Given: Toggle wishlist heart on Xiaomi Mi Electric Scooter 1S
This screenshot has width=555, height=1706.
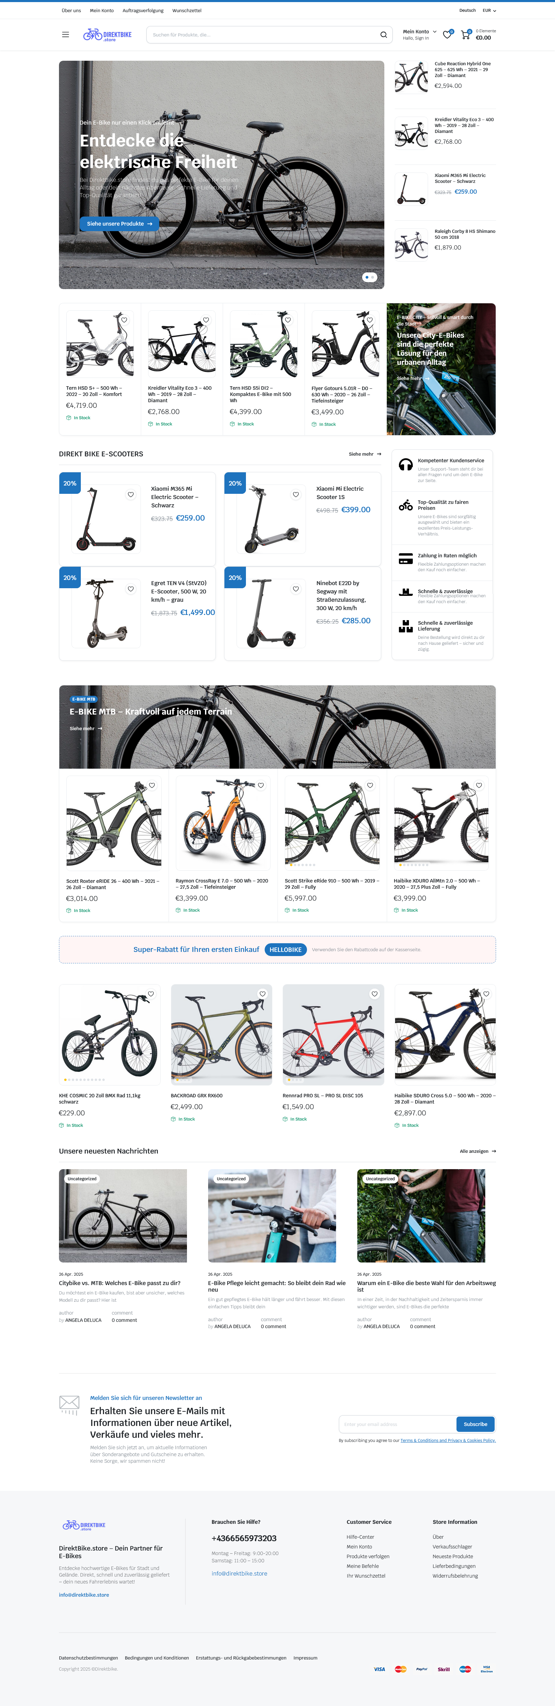Looking at the screenshot, I should click(x=296, y=494).
